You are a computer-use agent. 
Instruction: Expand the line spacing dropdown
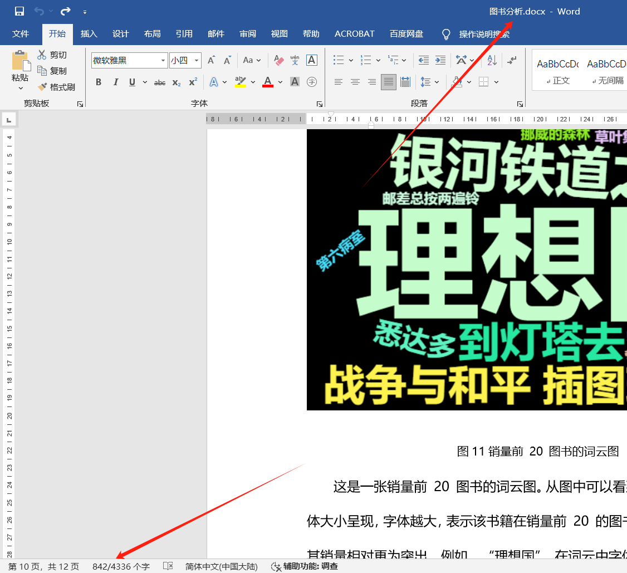click(x=437, y=82)
